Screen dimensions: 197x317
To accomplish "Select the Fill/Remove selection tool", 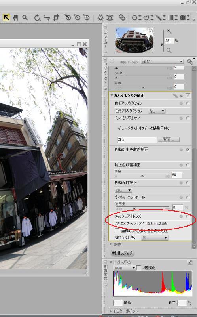I will point(185,17).
